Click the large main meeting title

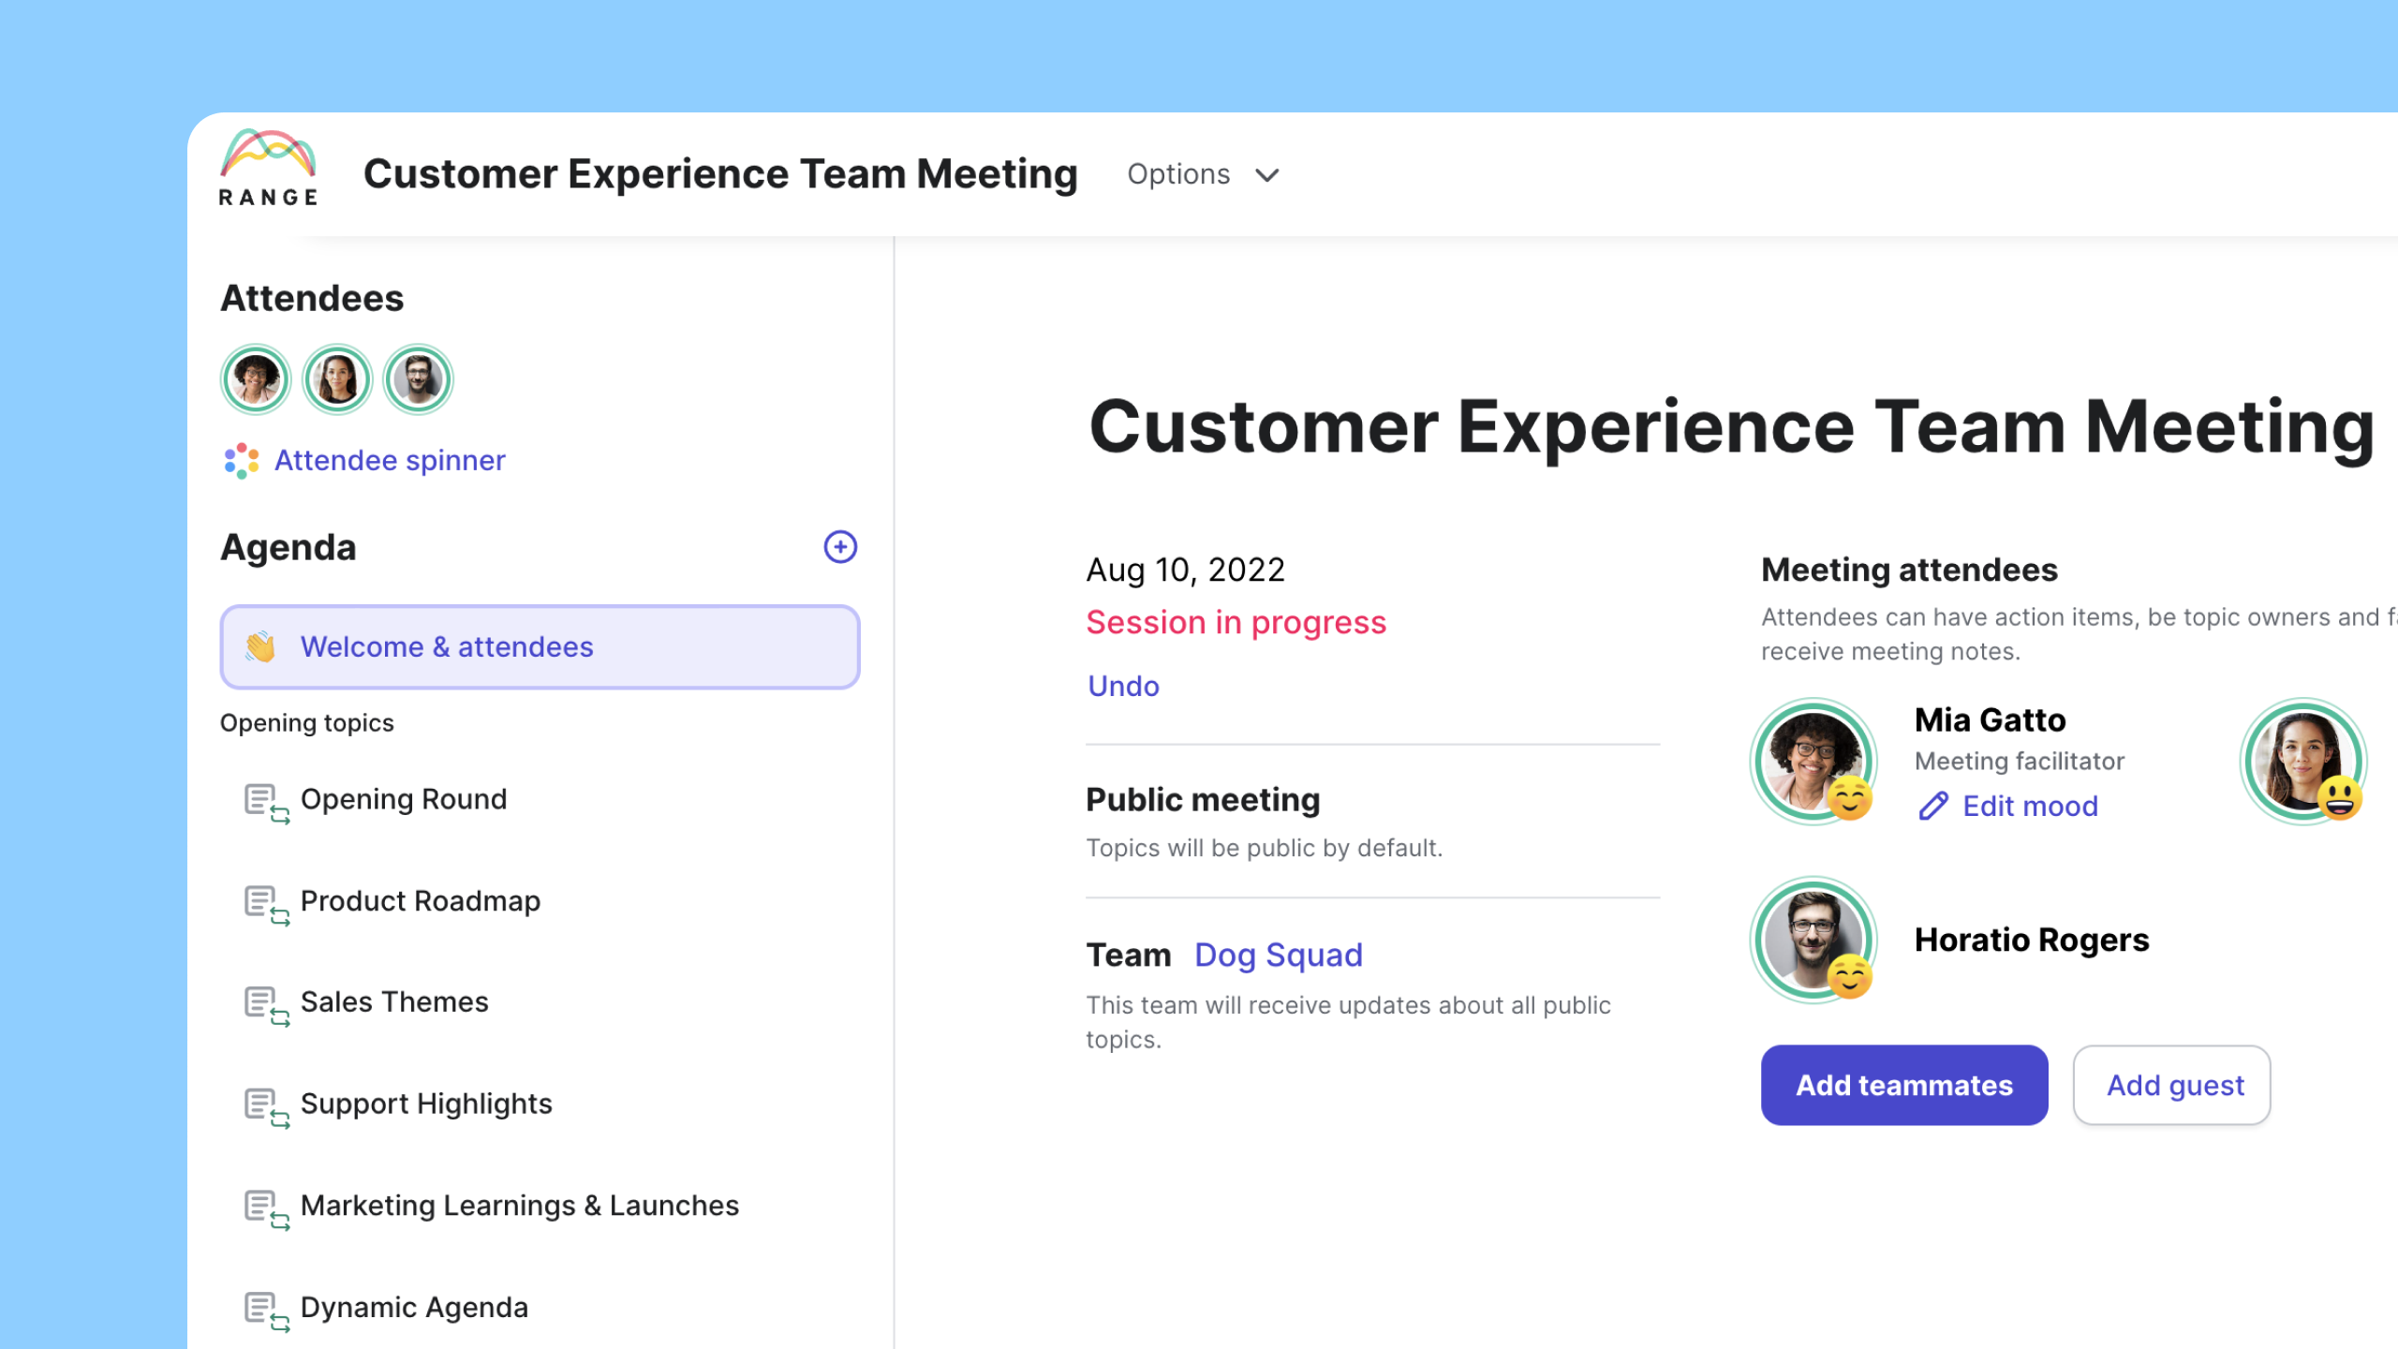[1732, 427]
